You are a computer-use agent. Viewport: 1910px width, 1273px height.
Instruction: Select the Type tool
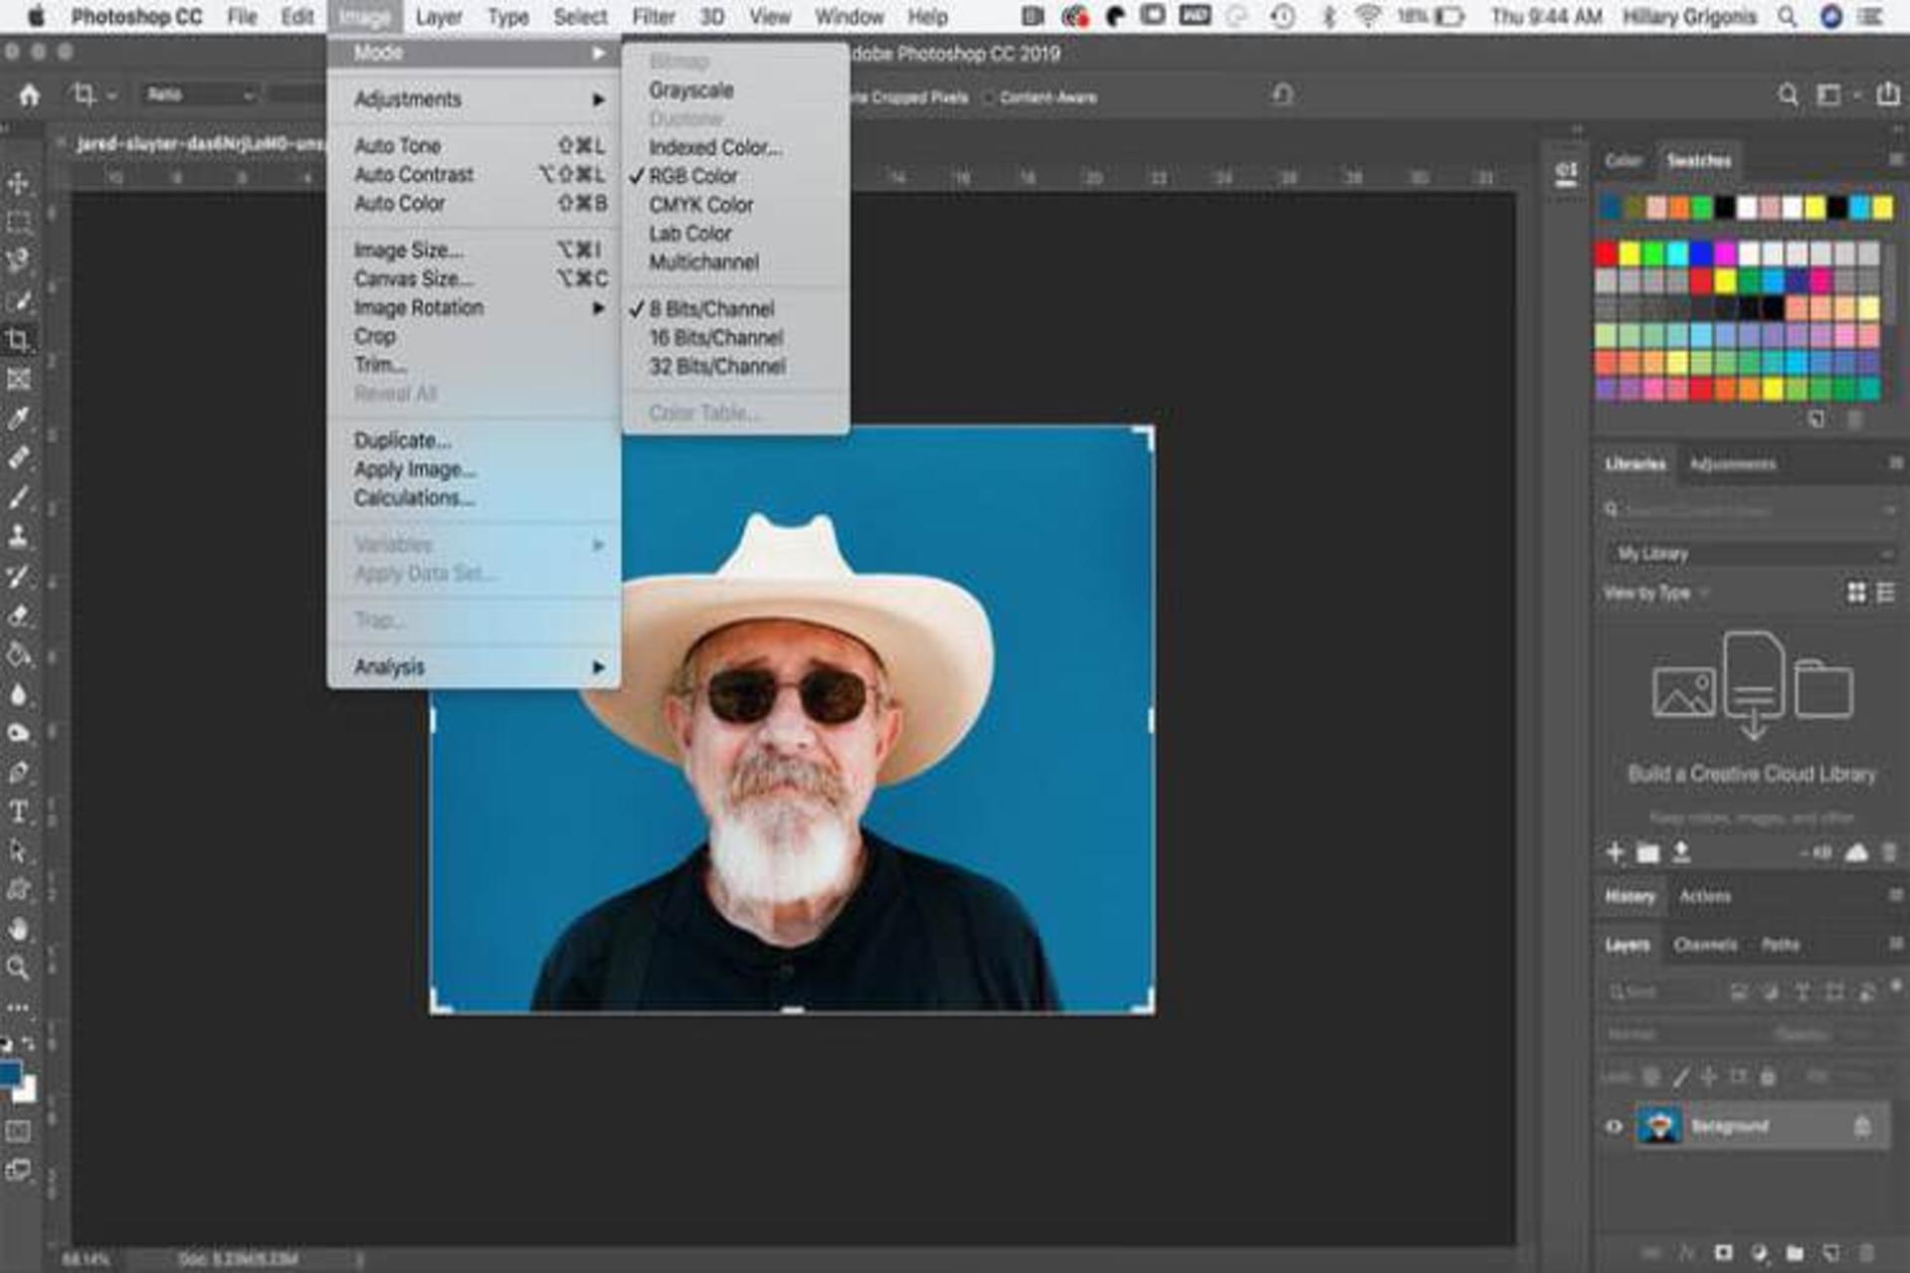18,812
